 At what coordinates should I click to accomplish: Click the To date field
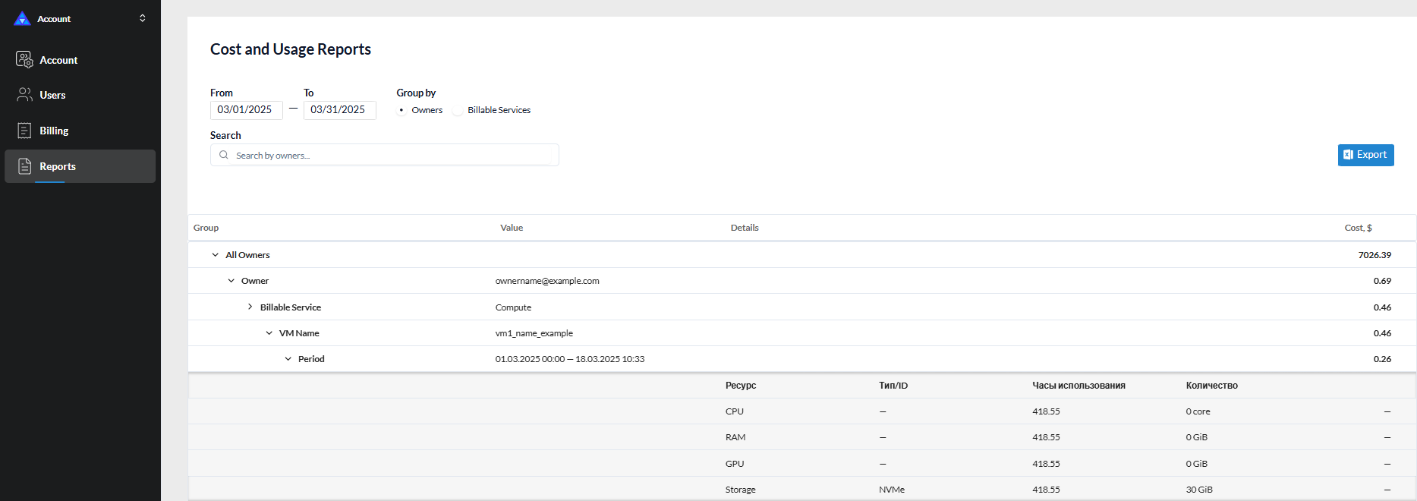coord(339,110)
